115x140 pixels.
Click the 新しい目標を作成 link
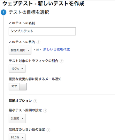point(57,50)
